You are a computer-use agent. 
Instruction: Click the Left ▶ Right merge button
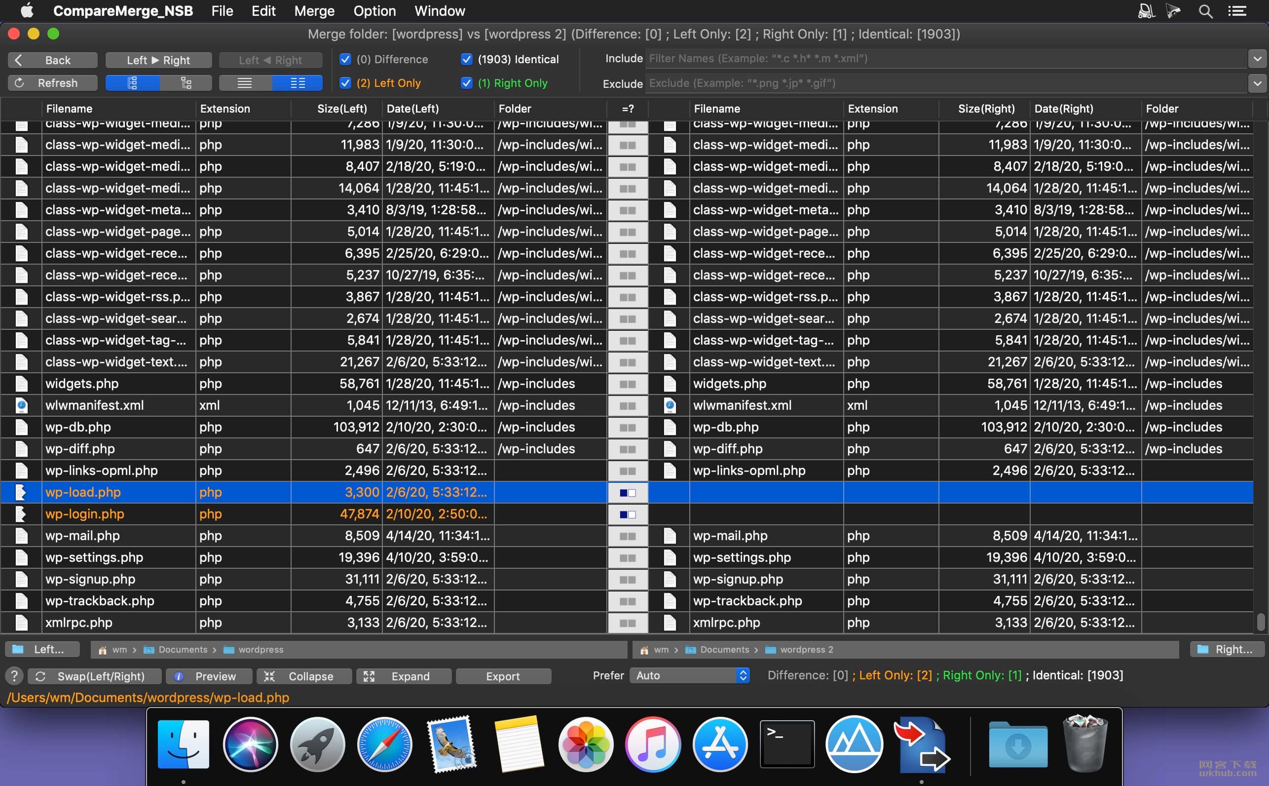click(158, 60)
